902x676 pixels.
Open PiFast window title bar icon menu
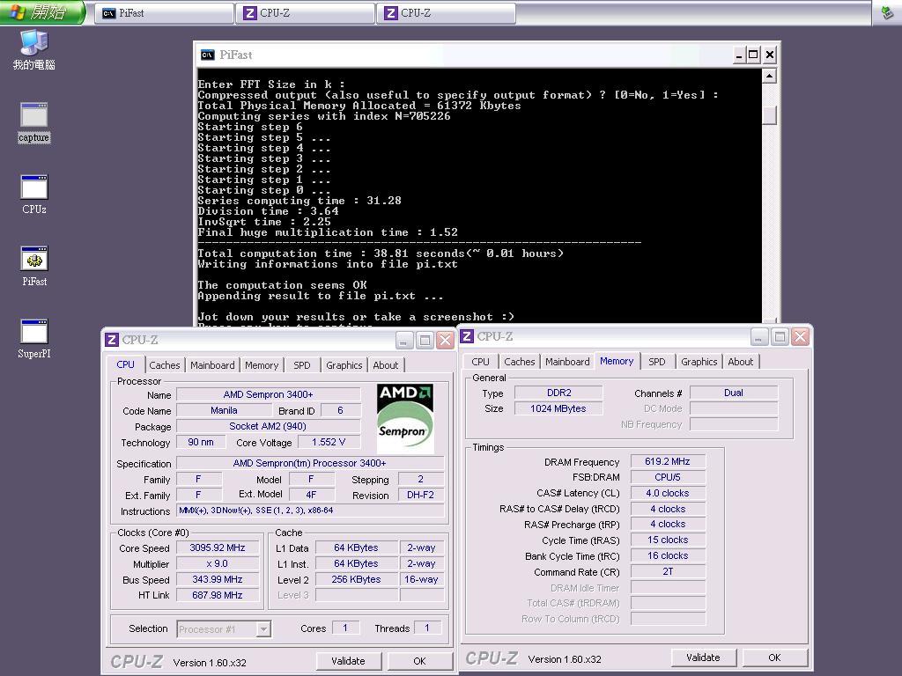(x=207, y=55)
